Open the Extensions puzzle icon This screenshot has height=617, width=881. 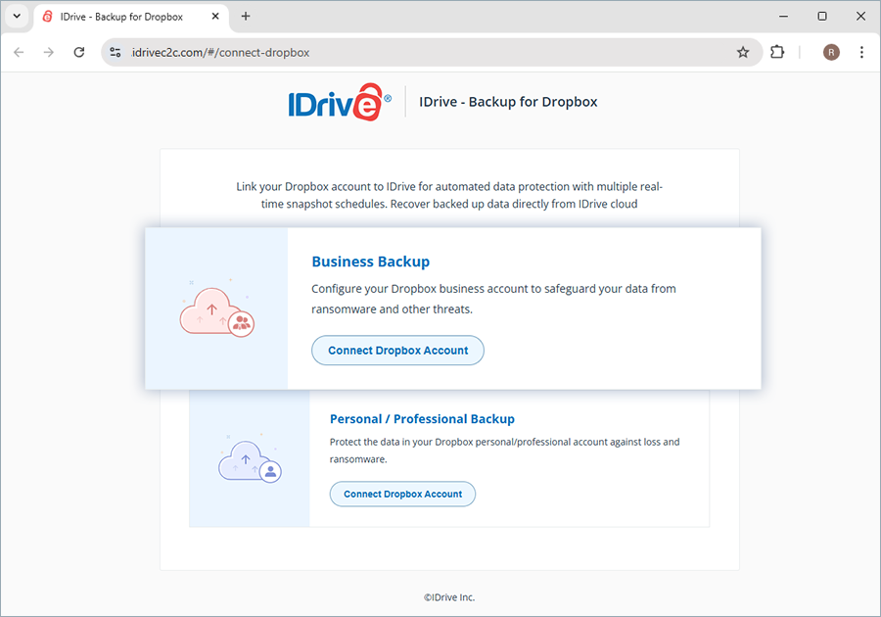[x=777, y=52]
